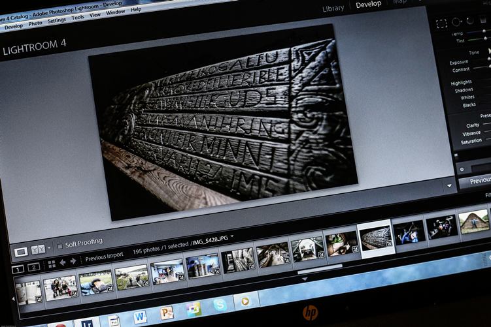The height and width of the screenshot is (327, 491).
Task: Click the Temp slider handle
Action: [x=484, y=31]
